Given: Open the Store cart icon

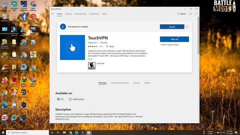Looking at the screenshot, I should [190, 14].
